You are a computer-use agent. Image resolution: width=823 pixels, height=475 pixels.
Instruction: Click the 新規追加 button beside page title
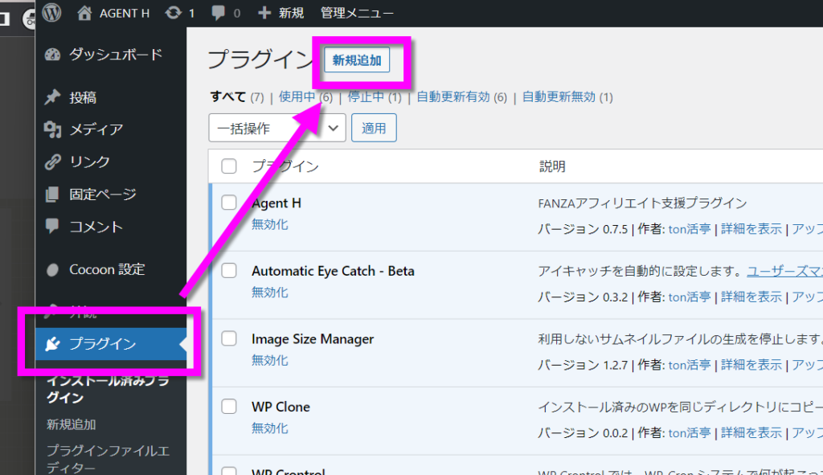(357, 60)
